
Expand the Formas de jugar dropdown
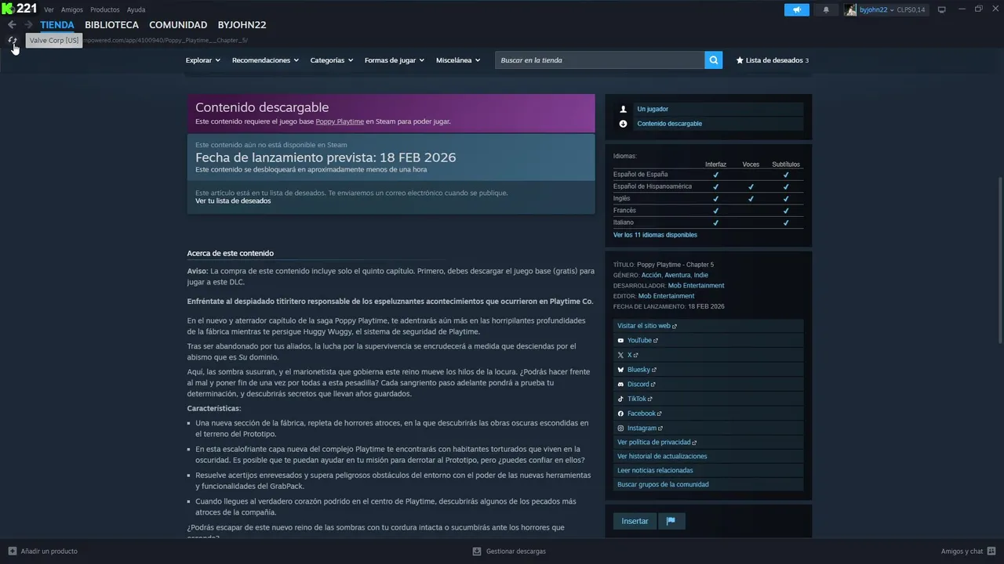tap(395, 60)
